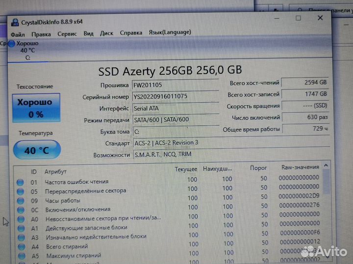Click the CrystalDiskInfo title bar app icon
This screenshot has height=264, width=353.
pyautogui.click(x=15, y=22)
